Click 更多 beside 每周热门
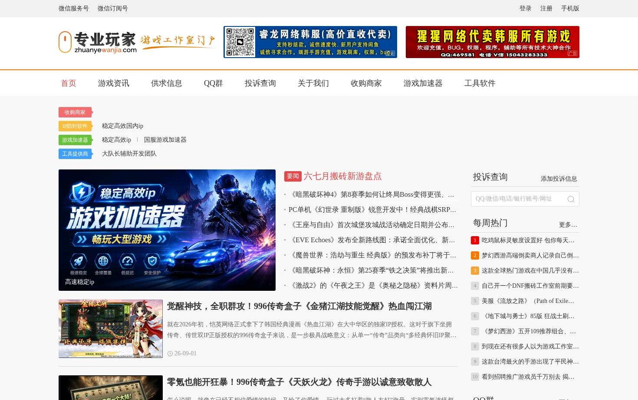This screenshot has height=400, width=638. (568, 225)
